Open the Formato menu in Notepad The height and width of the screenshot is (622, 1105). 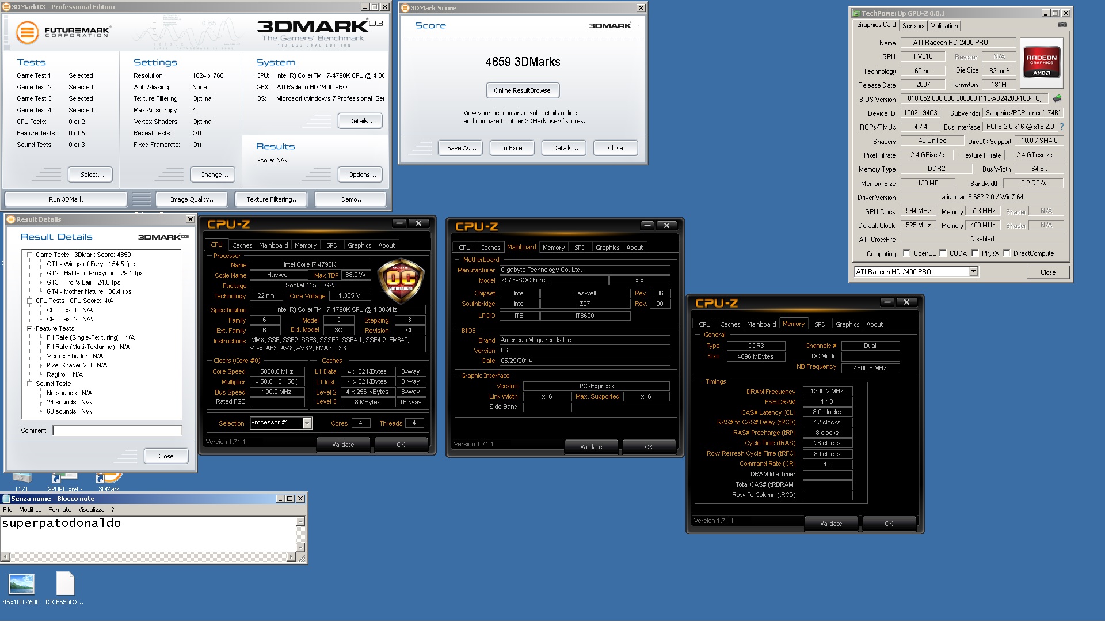(60, 510)
